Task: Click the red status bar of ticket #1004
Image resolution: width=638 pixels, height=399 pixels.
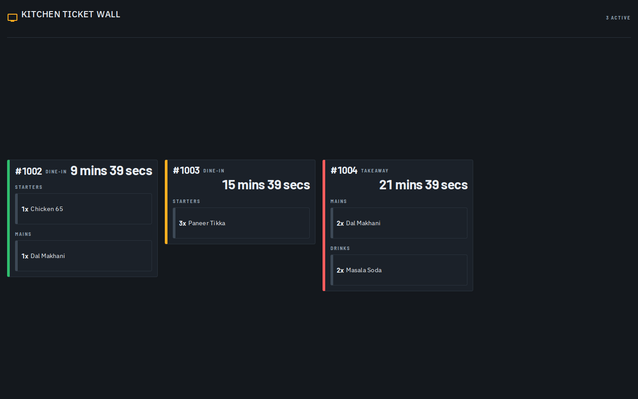Action: pos(324,225)
